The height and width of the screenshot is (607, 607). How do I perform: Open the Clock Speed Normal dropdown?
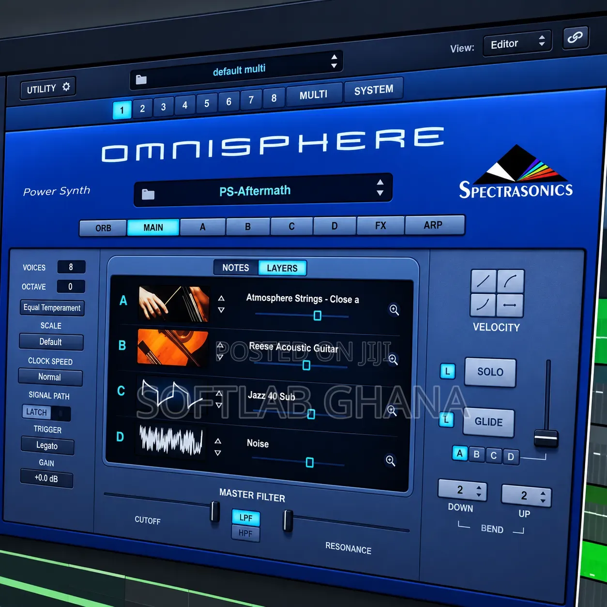[50, 377]
